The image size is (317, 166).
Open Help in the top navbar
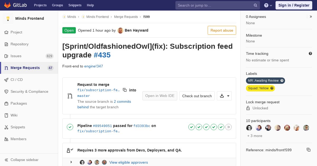[90, 5]
